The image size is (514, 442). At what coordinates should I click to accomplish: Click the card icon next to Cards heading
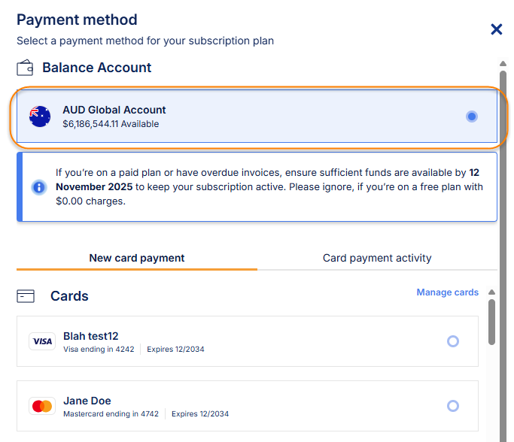point(26,296)
